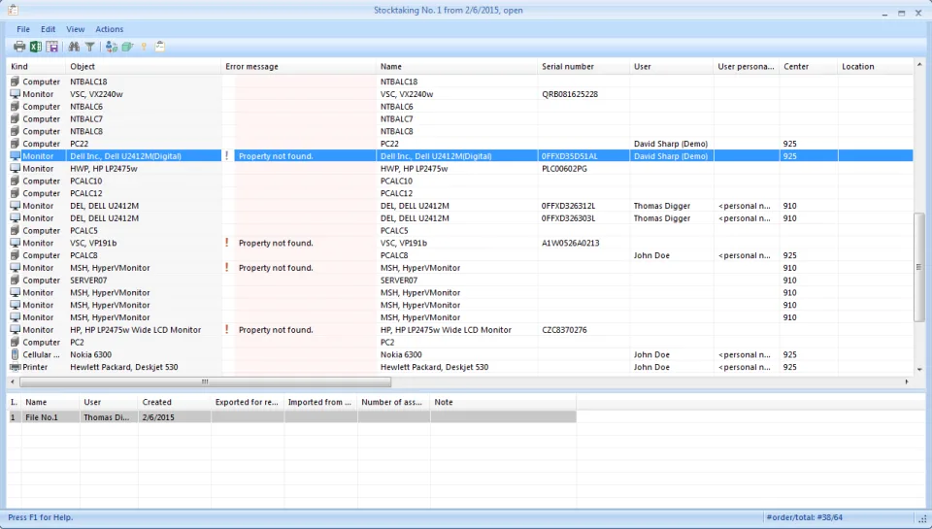This screenshot has height=529, width=932.
Task: Click vertical scrollbar down arrow
Action: [x=919, y=369]
